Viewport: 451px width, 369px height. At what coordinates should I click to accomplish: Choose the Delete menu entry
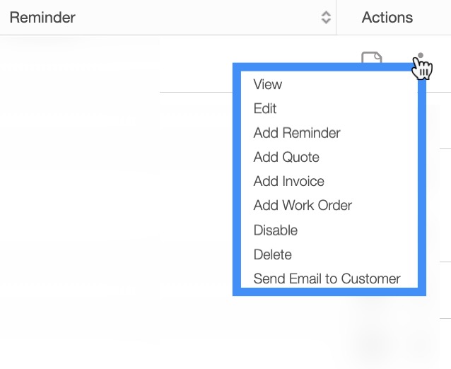click(273, 254)
